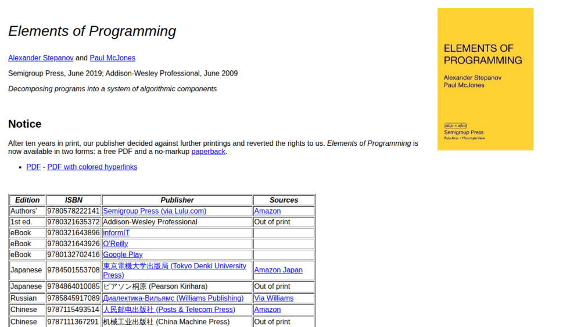This screenshot has height=327, width=581.
Task: Open the Williams Publishing Russian link
Action: pos(173,298)
